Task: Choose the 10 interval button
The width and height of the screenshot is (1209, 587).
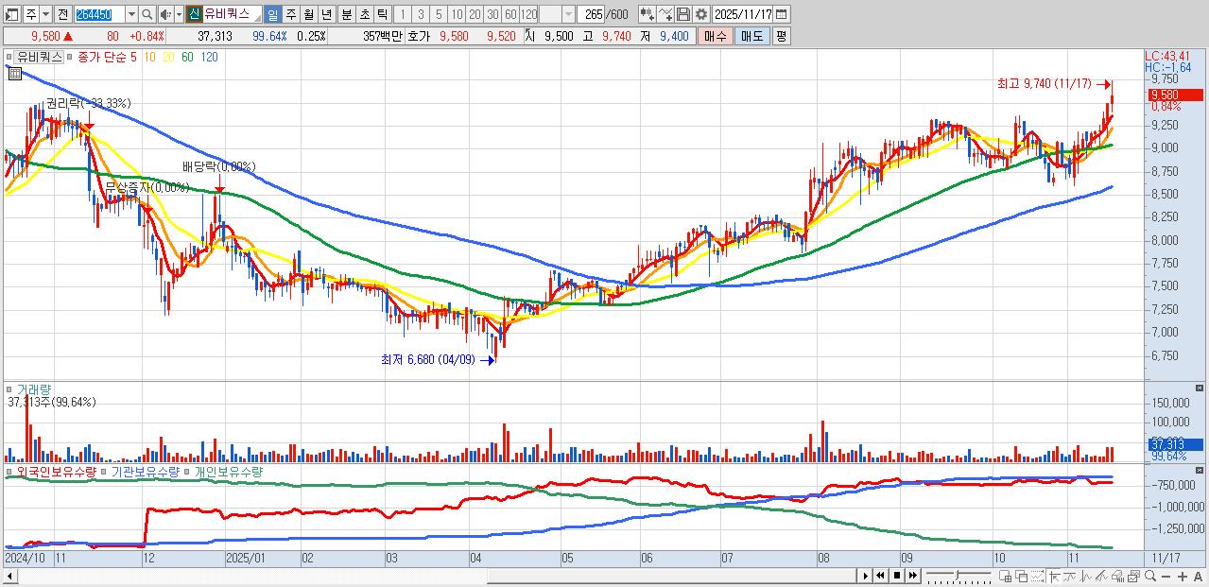Action: [457, 14]
